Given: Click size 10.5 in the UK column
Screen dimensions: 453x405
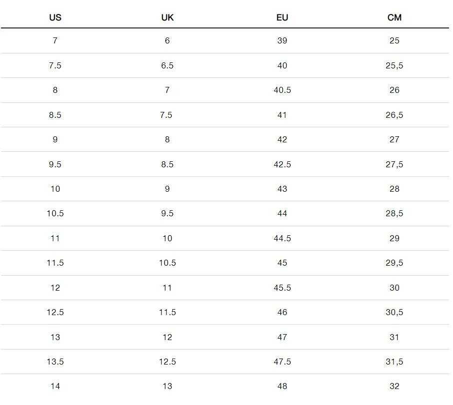Looking at the screenshot, I should pos(167,263).
